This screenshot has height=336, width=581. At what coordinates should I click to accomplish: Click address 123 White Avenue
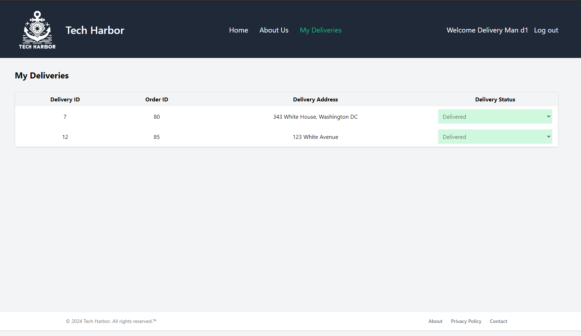pyautogui.click(x=315, y=137)
